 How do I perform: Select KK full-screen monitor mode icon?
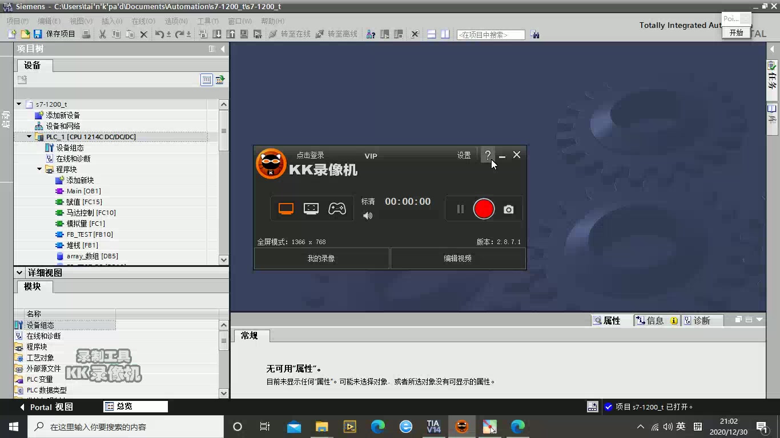click(286, 209)
